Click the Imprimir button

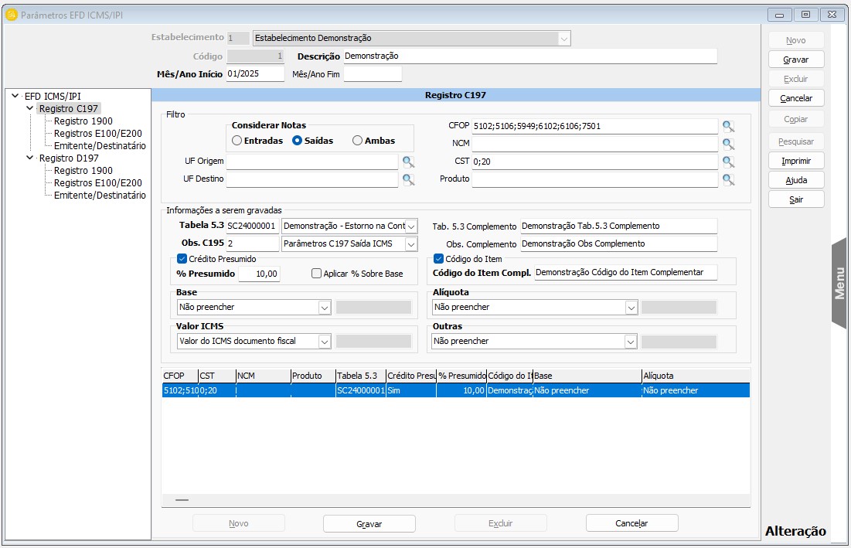[x=795, y=161]
